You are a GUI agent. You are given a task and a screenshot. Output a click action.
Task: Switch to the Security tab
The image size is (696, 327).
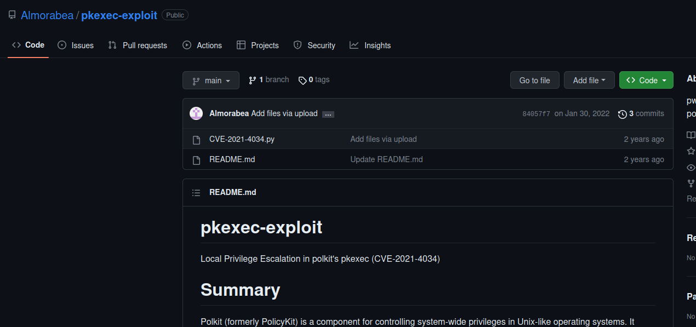pos(314,45)
